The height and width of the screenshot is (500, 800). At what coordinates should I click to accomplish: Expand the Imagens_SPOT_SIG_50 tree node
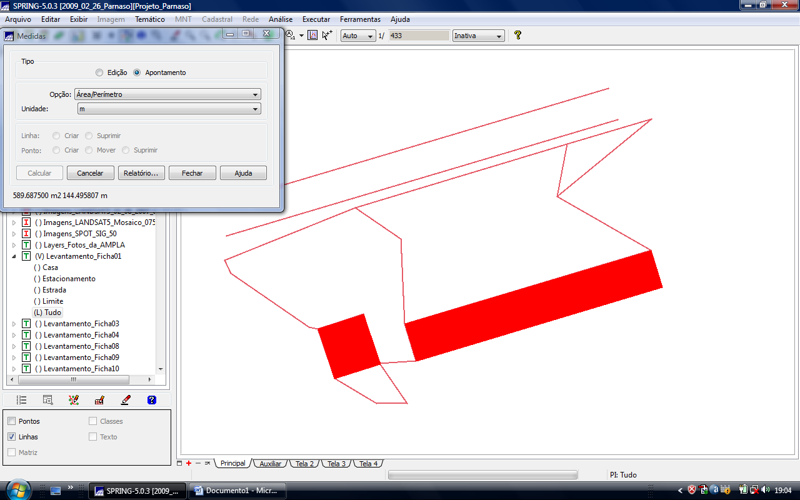tap(14, 234)
